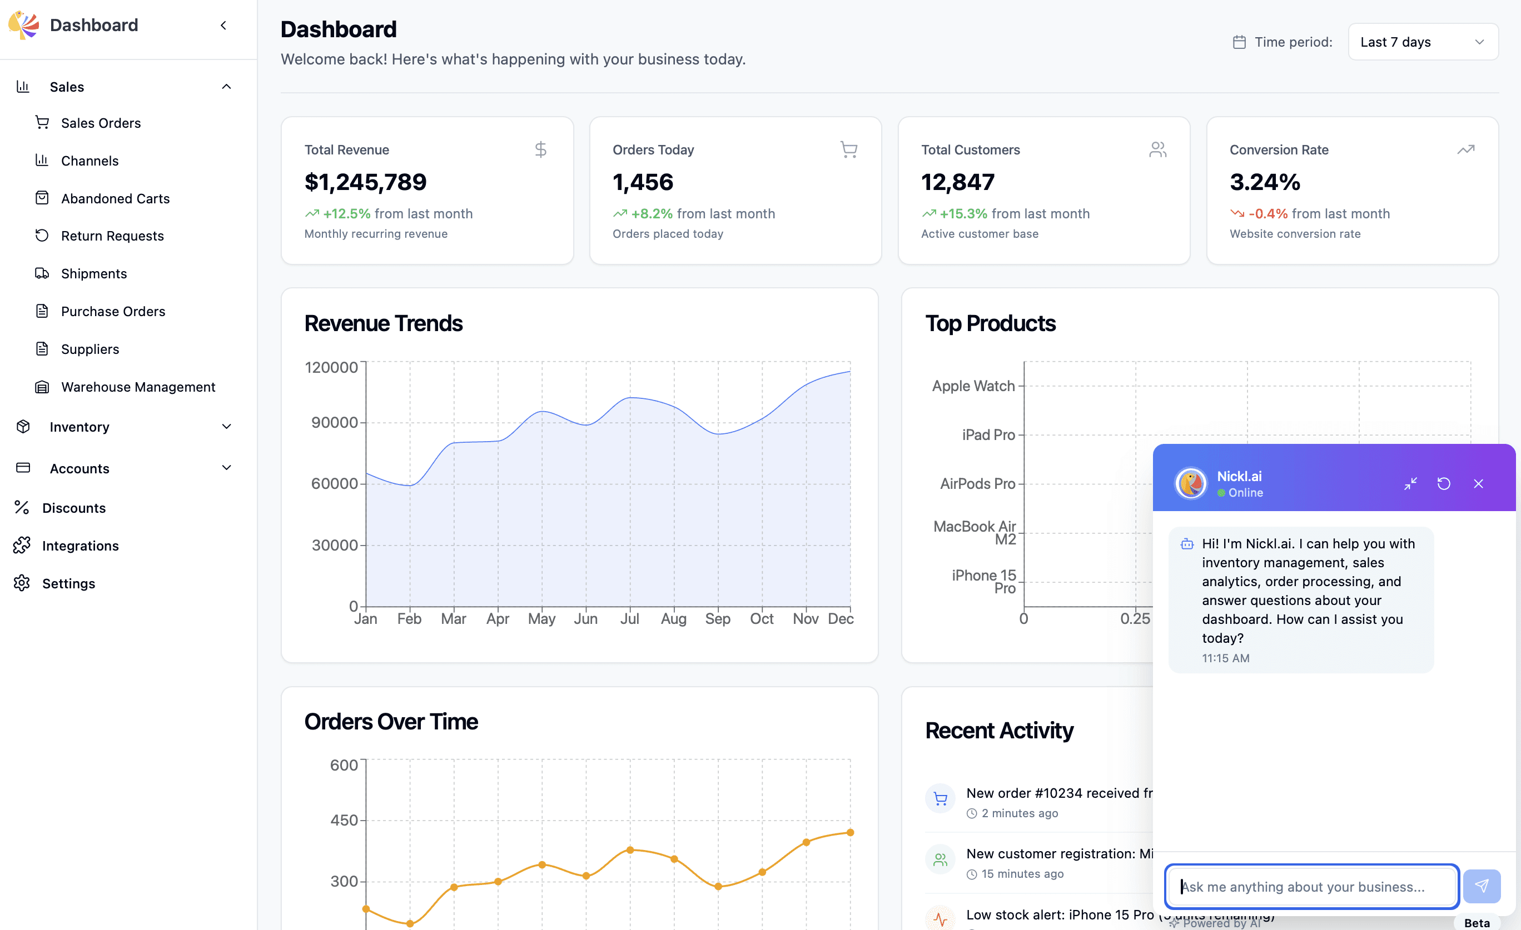Click the Apple Watch axis label
The height and width of the screenshot is (930, 1521).
pyautogui.click(x=973, y=386)
